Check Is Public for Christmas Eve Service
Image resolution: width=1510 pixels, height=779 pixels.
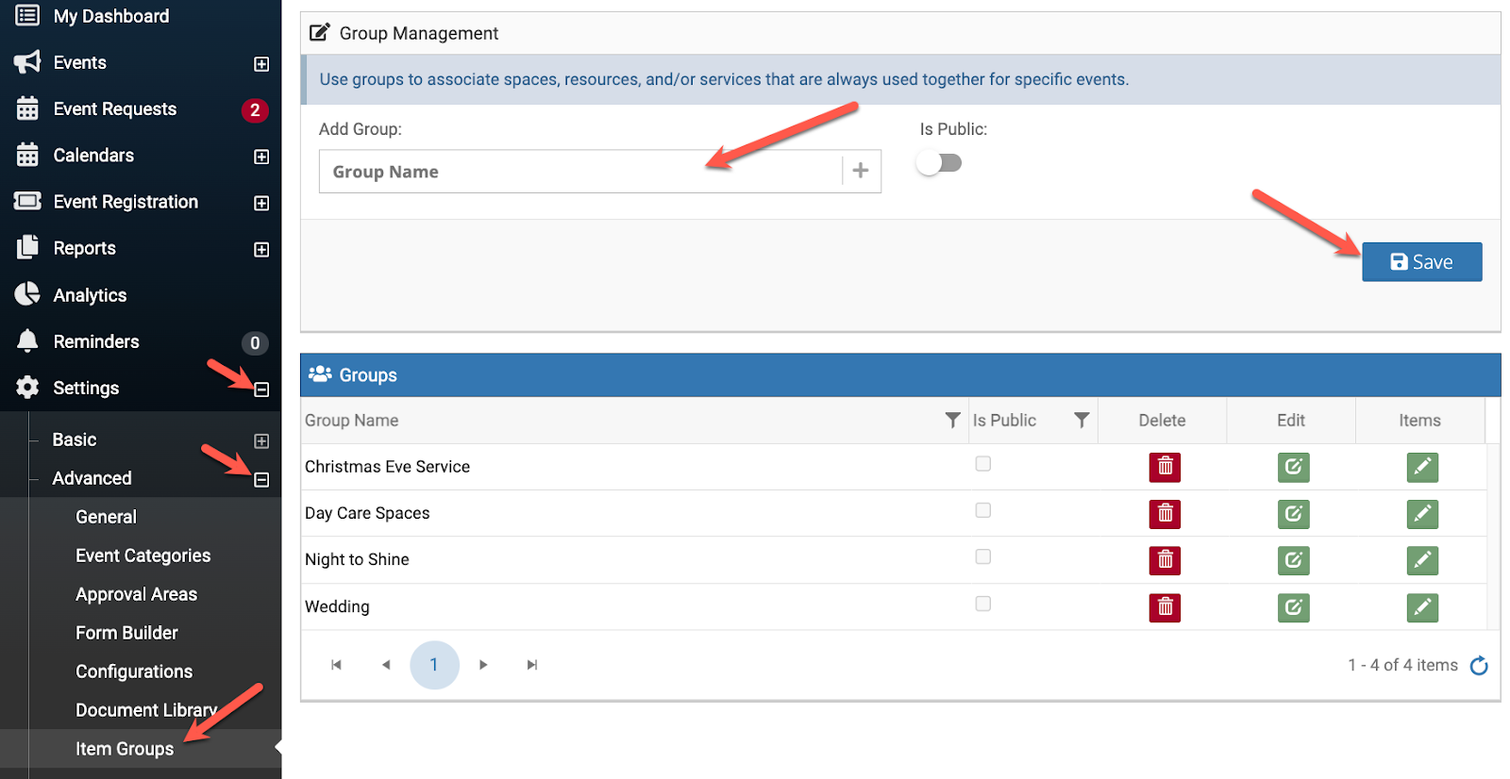pos(982,464)
